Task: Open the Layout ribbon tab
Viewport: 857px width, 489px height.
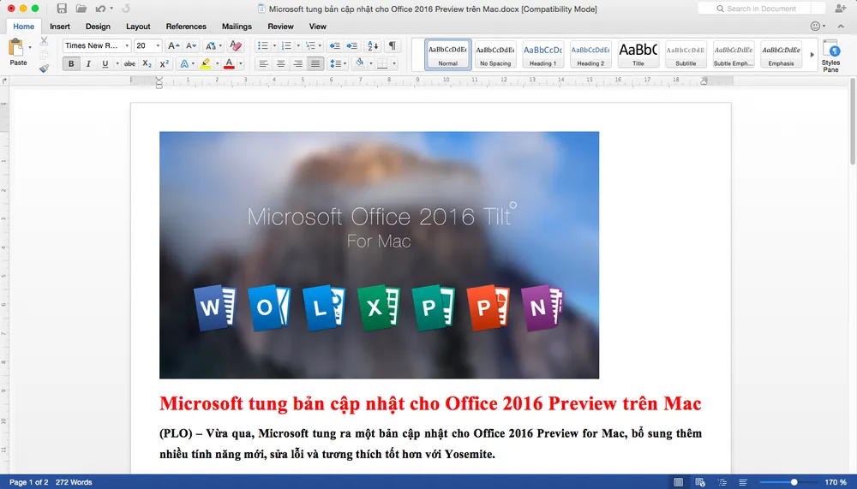Action: pyautogui.click(x=138, y=27)
